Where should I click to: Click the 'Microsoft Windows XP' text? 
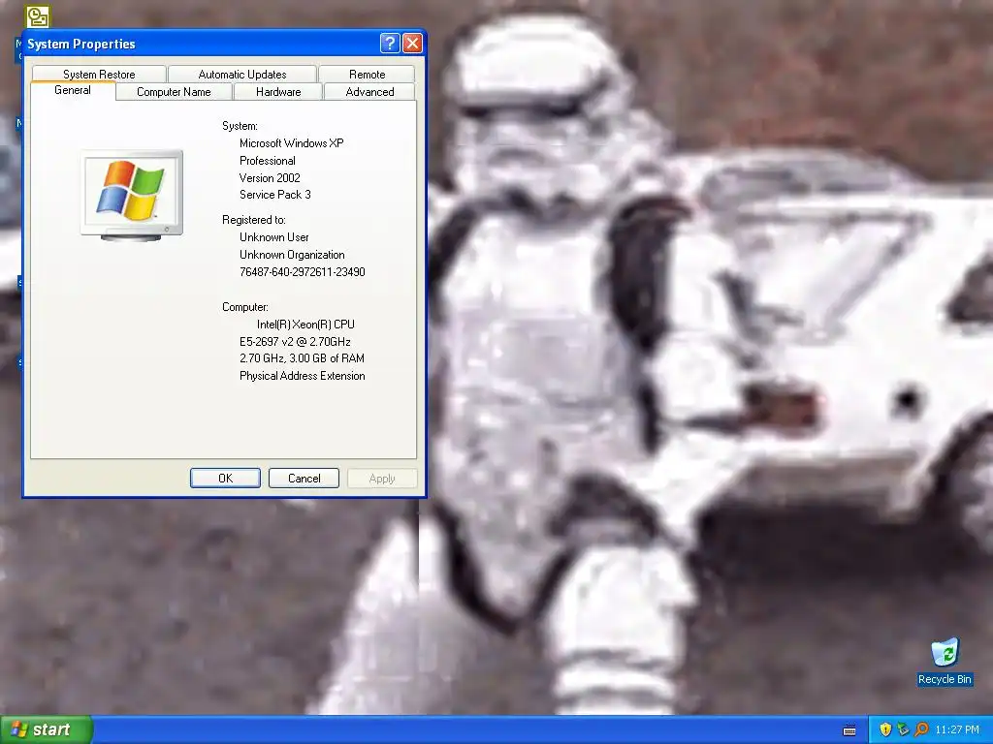291,143
